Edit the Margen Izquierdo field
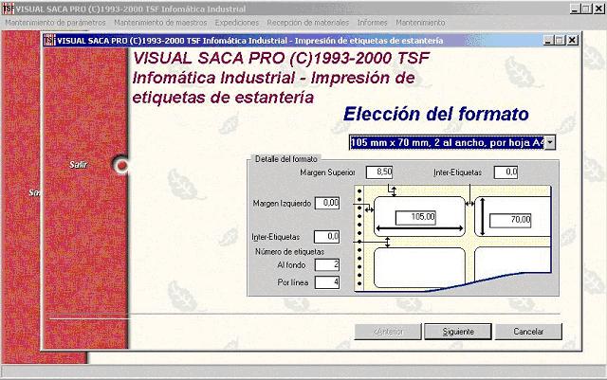 tap(327, 203)
